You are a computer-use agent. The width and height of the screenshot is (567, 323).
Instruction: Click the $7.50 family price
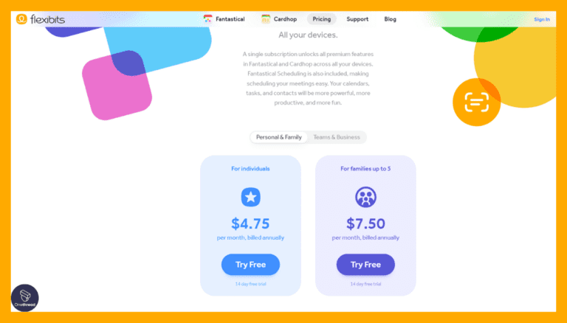click(x=365, y=223)
